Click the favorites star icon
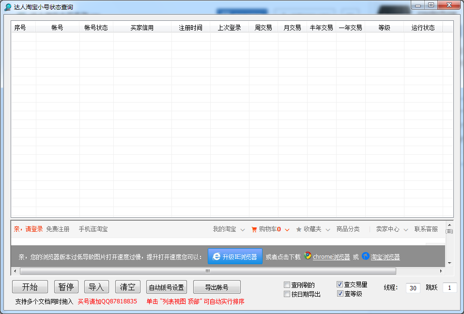Screen dimensions: 464x314 [x=299, y=229]
